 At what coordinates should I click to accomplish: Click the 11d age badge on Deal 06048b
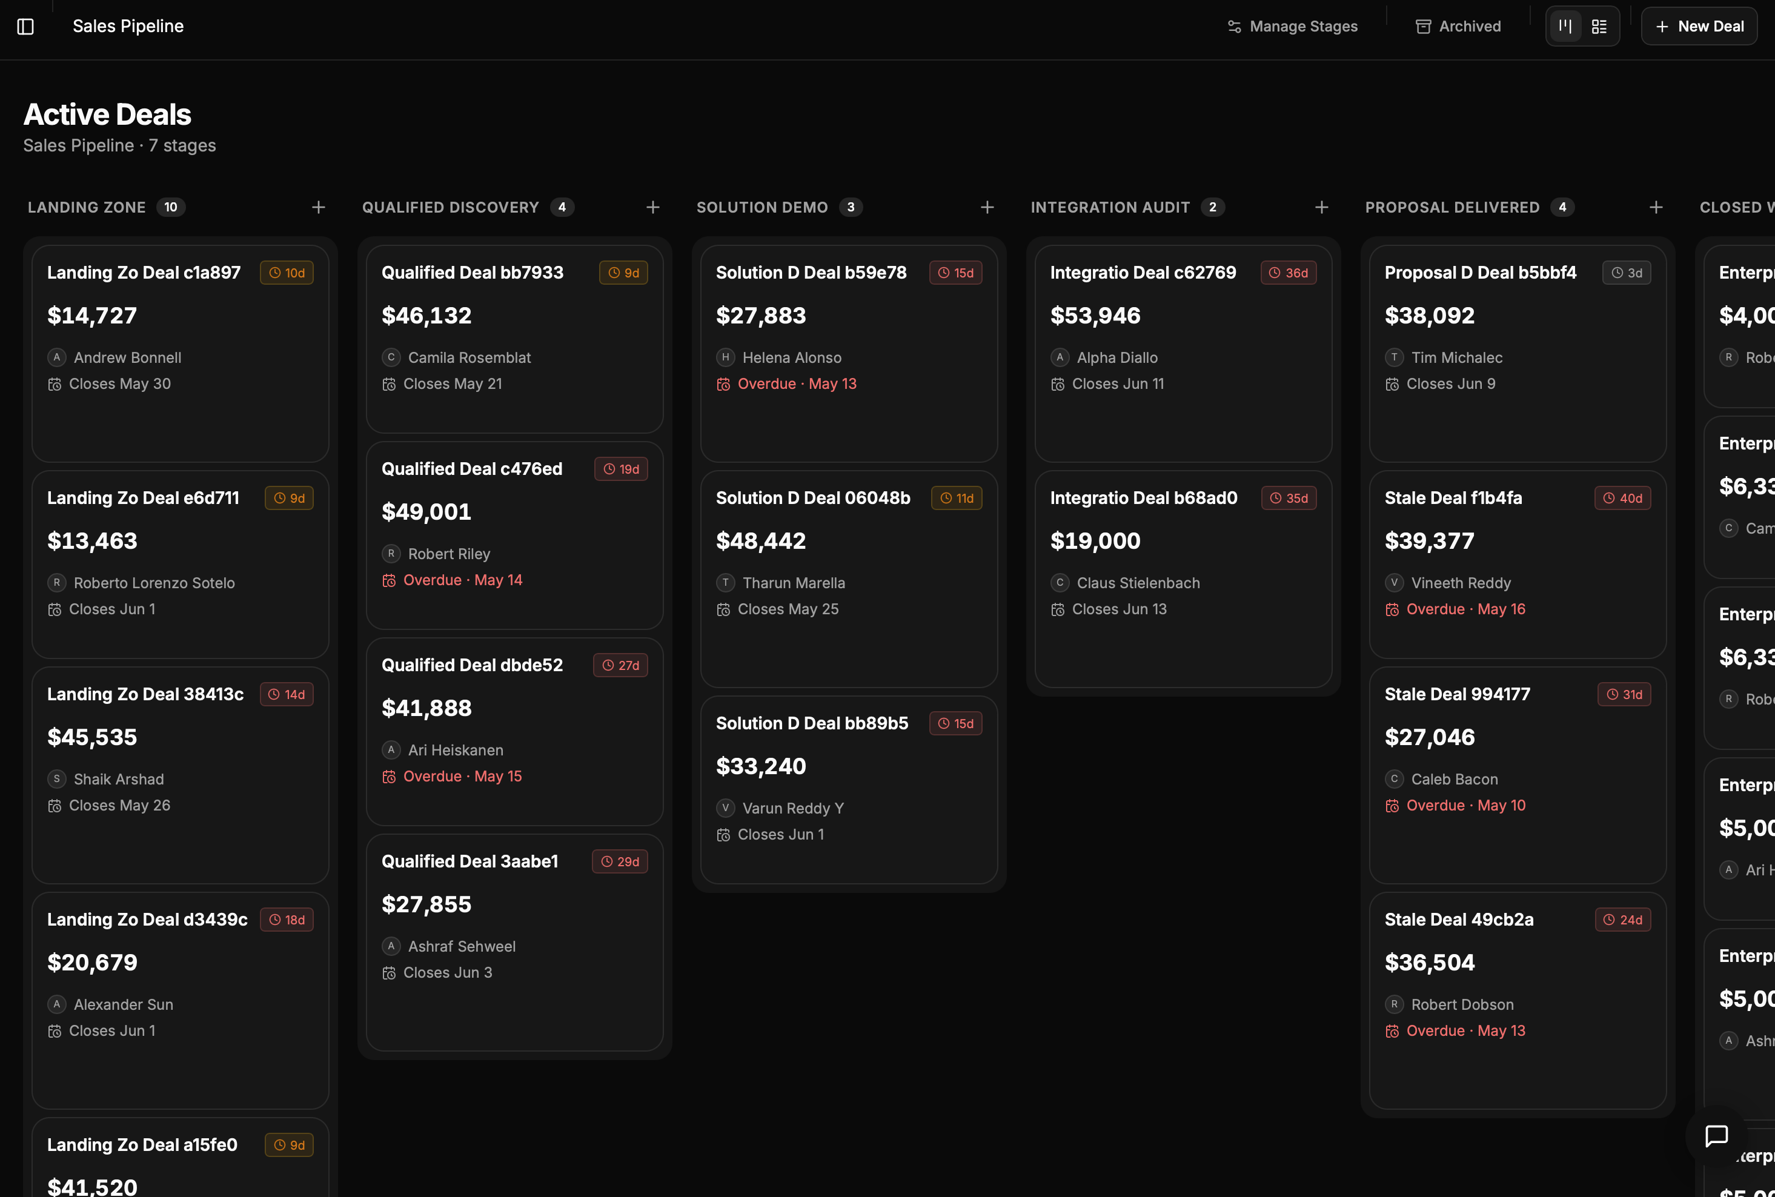click(x=957, y=499)
